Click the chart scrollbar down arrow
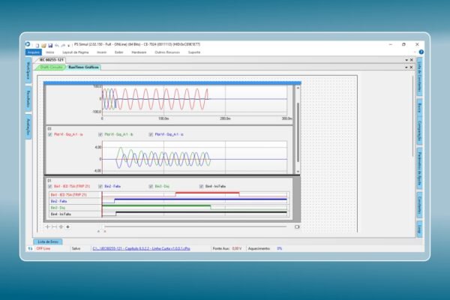 pyautogui.click(x=298, y=172)
